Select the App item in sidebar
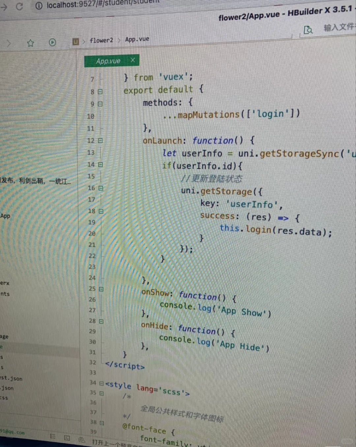The width and height of the screenshot is (356, 447). click(x=5, y=216)
